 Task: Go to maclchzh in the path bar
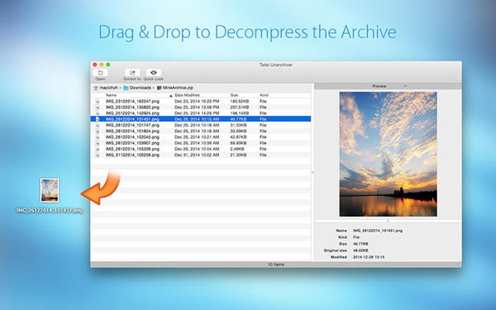point(109,88)
